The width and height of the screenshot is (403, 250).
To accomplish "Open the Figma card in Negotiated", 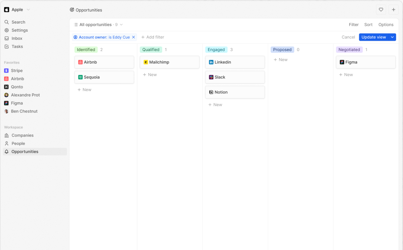I will pos(366,62).
